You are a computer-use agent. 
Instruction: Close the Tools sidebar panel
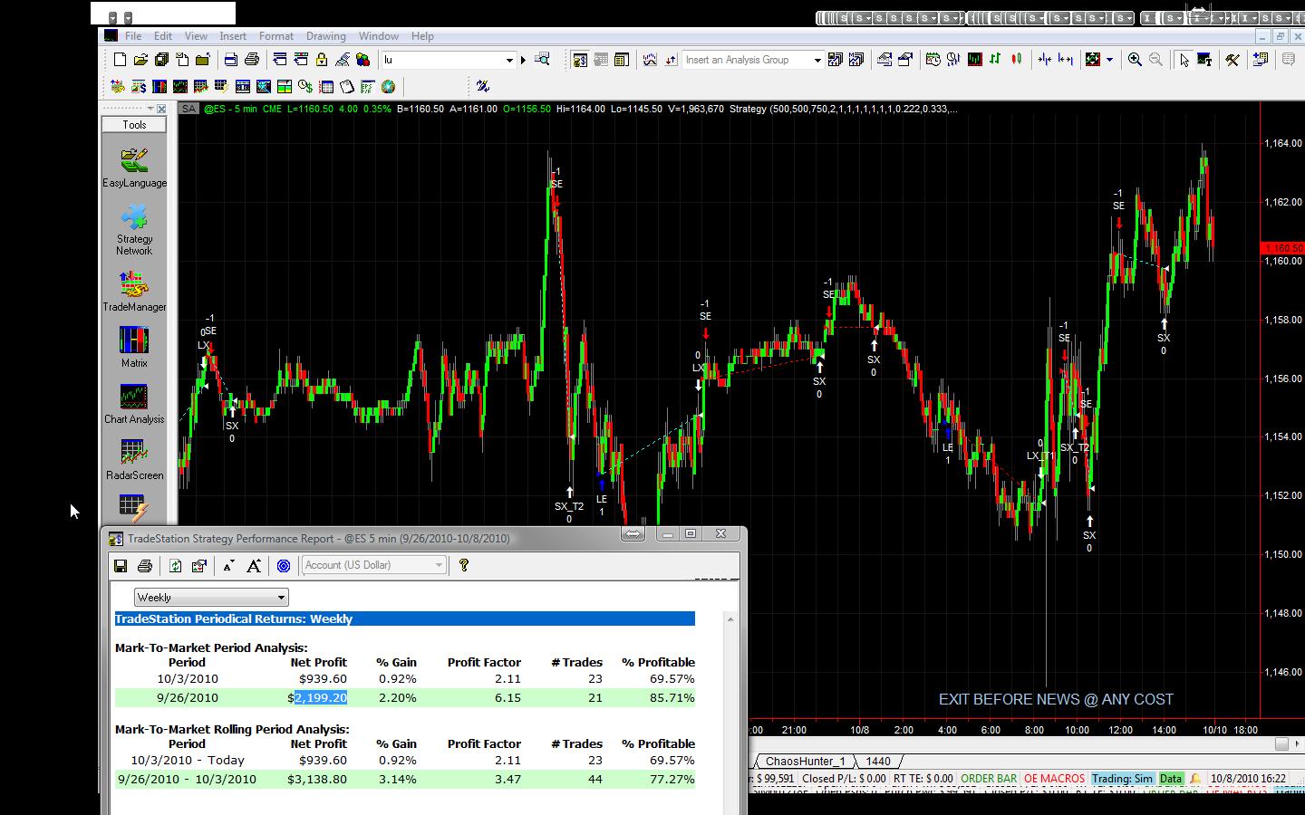(x=161, y=109)
